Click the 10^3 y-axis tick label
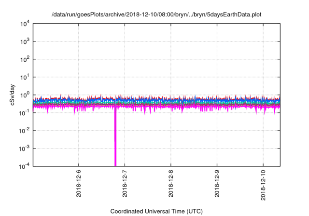 coord(25,41)
